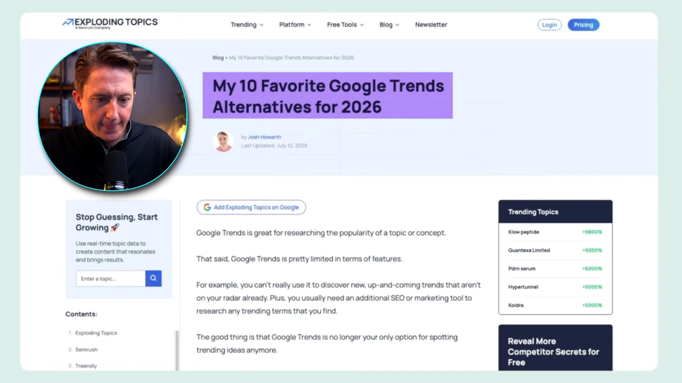Open the Pdrn serum trending topic
The image size is (682, 383).
point(522,269)
